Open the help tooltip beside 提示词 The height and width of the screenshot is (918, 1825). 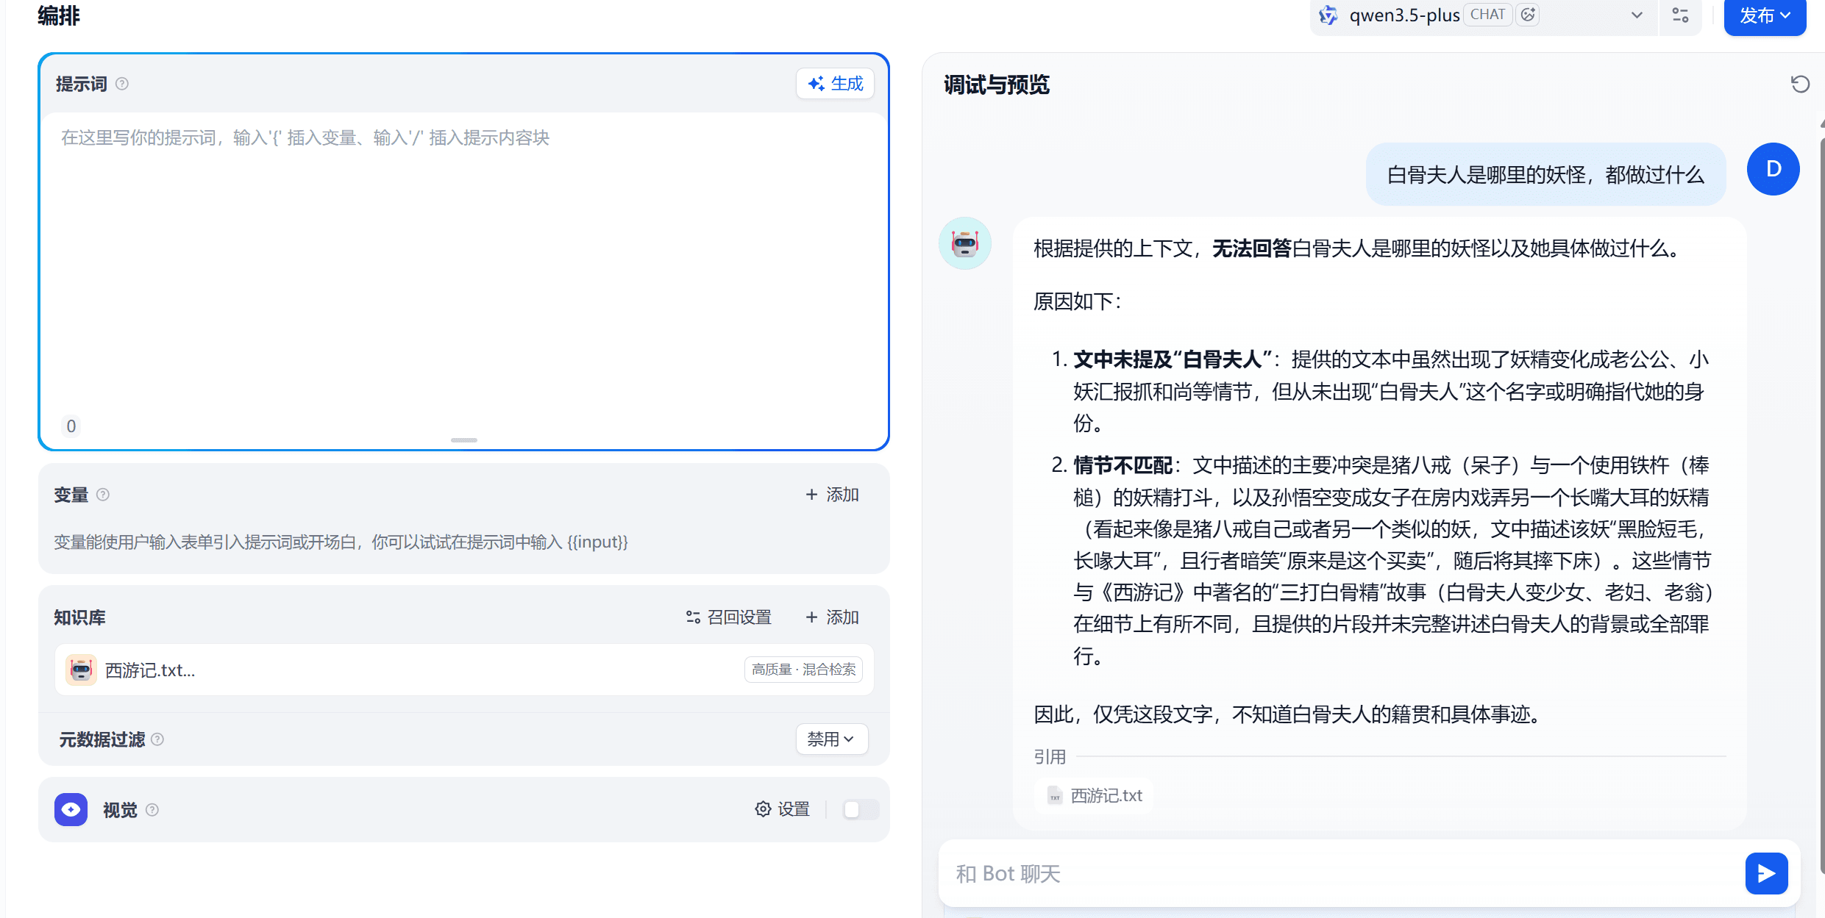[x=122, y=84]
